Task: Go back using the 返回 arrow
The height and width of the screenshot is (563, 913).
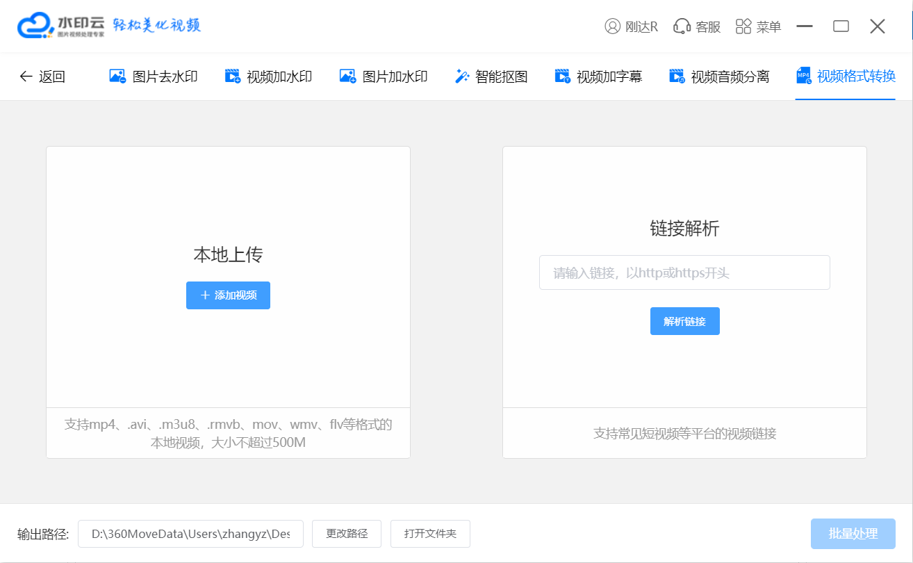Action: [x=26, y=76]
